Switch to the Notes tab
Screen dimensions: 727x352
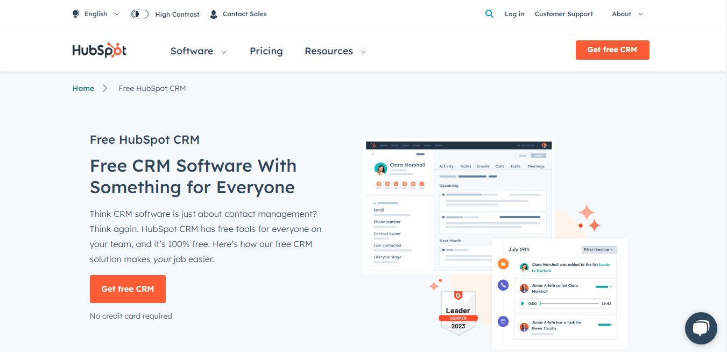coord(465,166)
